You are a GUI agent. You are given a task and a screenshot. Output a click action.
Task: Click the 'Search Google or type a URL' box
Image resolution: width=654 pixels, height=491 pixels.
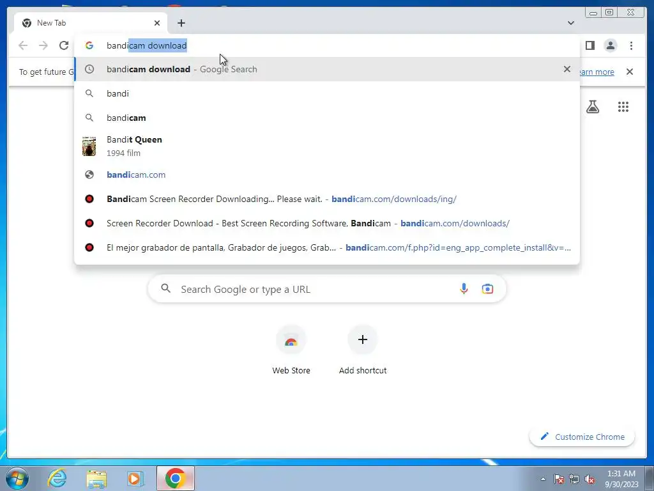[327, 289]
